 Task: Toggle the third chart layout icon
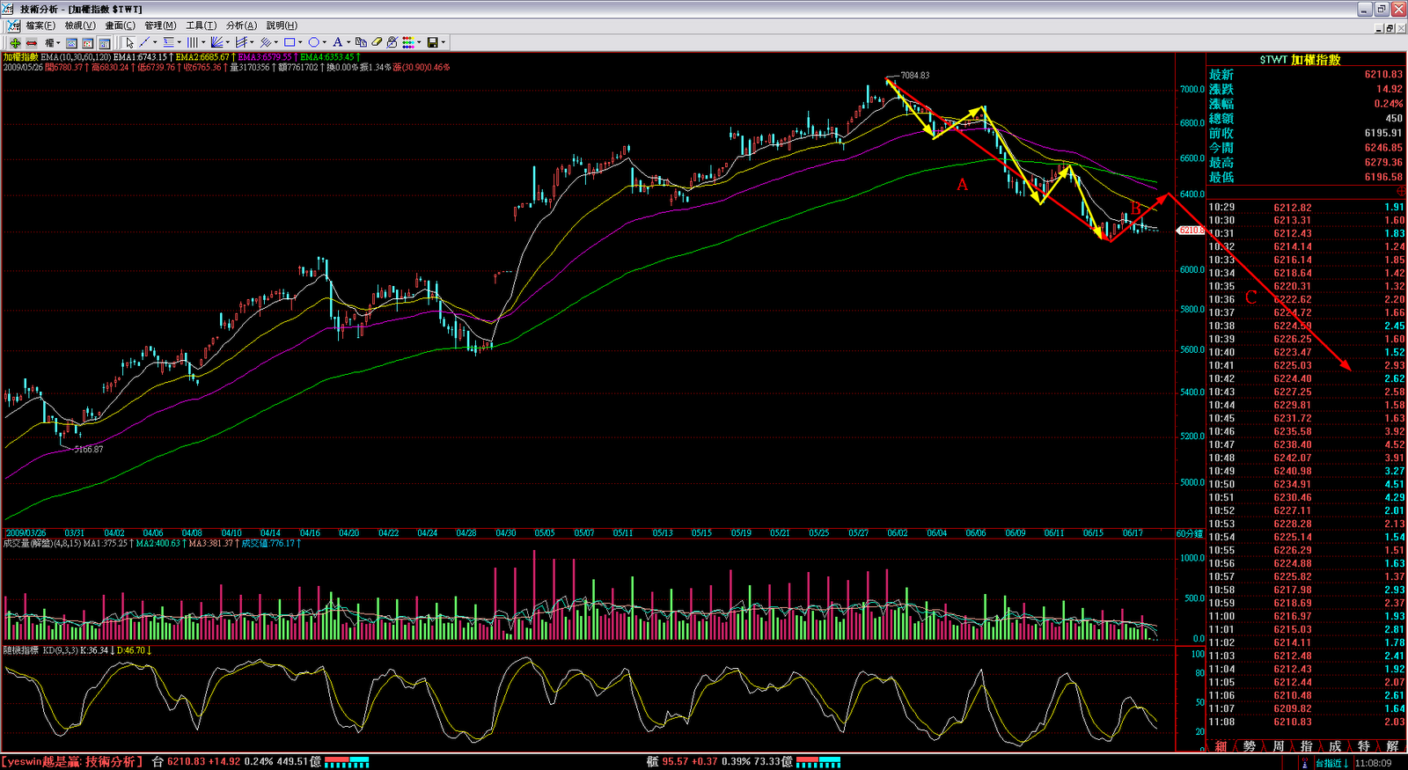click(x=104, y=42)
